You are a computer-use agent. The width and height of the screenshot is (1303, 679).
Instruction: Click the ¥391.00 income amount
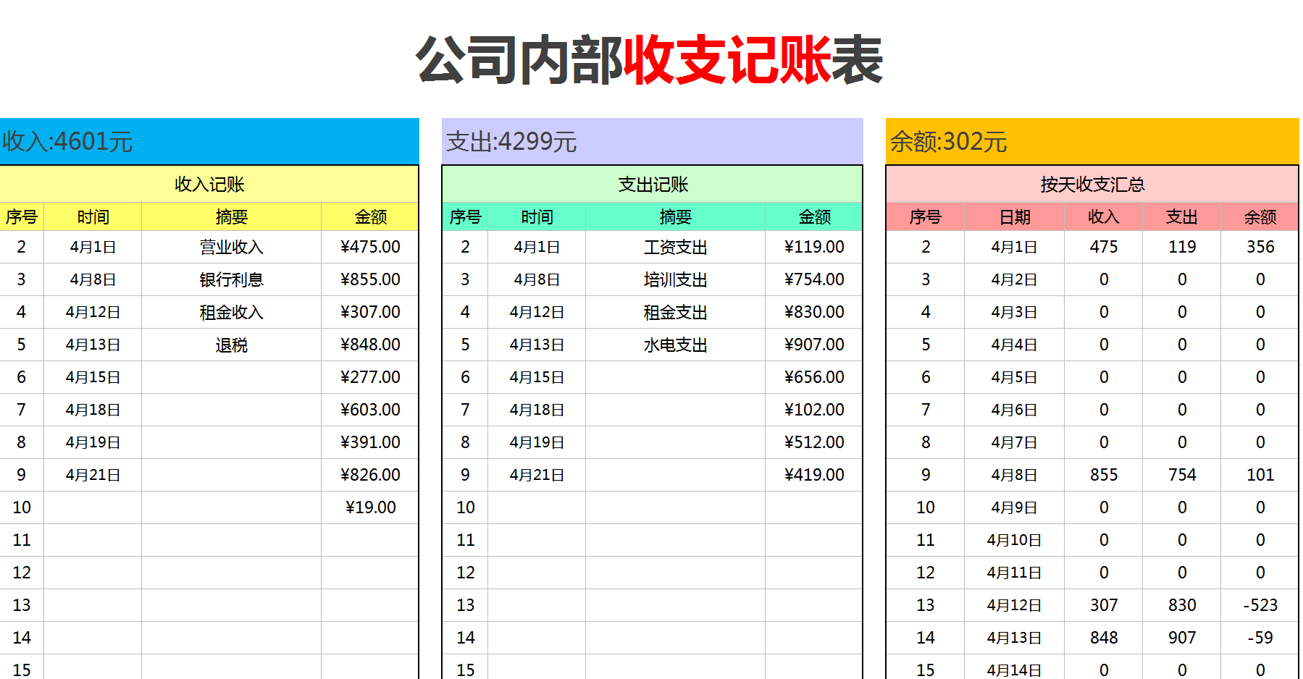coord(370,442)
